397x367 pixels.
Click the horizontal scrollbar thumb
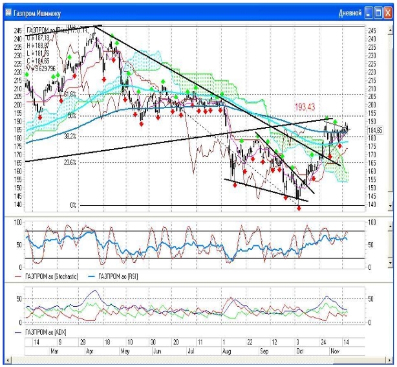coord(359,360)
